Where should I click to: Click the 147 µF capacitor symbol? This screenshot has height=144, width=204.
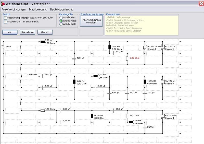point(43,76)
